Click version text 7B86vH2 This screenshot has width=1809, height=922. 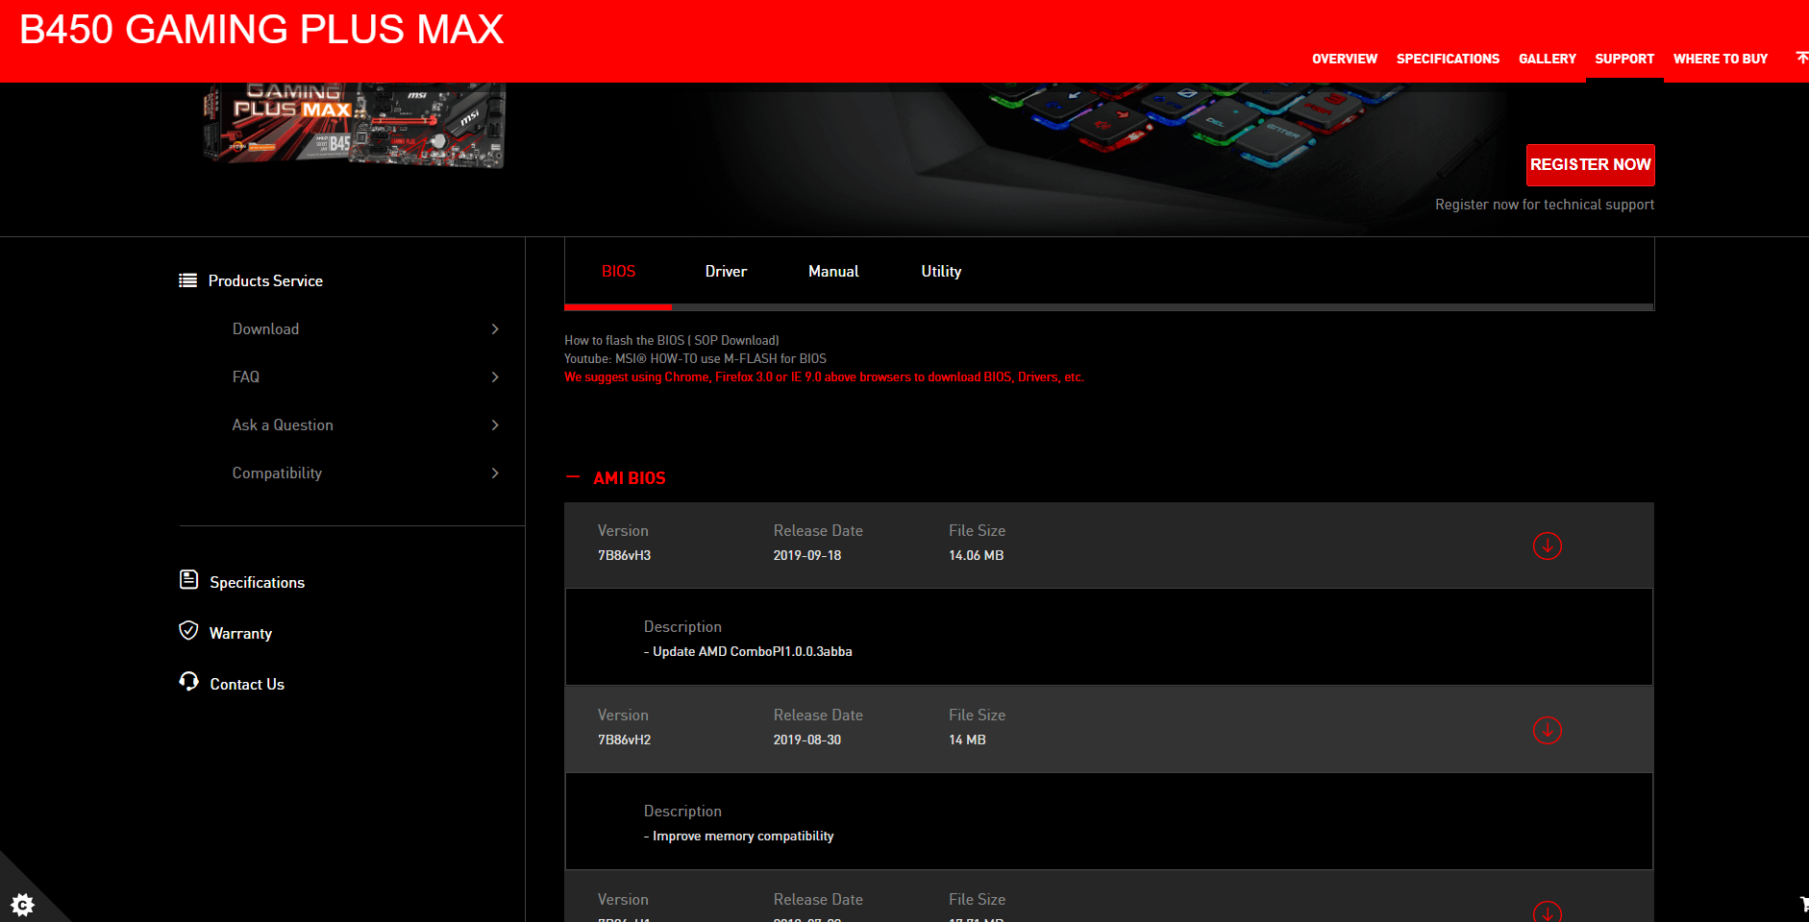pyautogui.click(x=624, y=740)
